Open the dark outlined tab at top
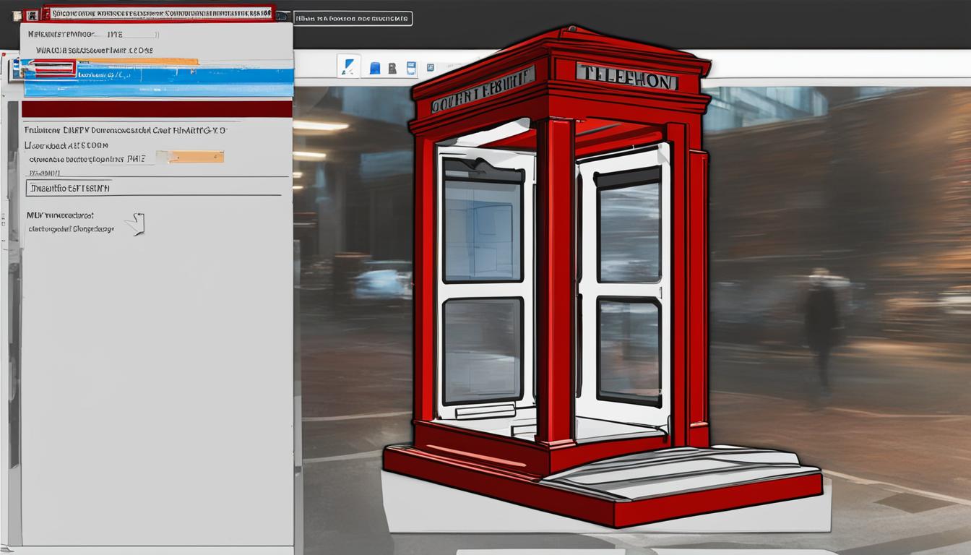 pos(353,18)
